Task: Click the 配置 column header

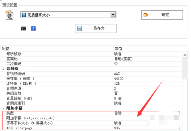Action: (57, 49)
